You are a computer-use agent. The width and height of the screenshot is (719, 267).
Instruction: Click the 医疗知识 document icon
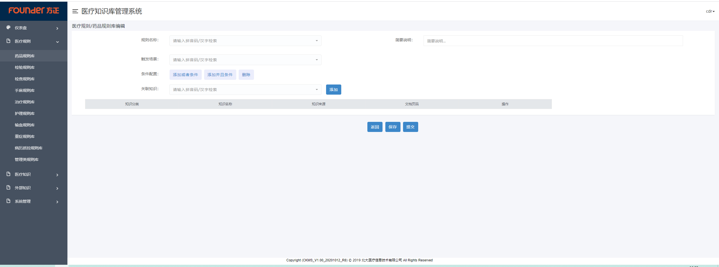click(x=8, y=174)
